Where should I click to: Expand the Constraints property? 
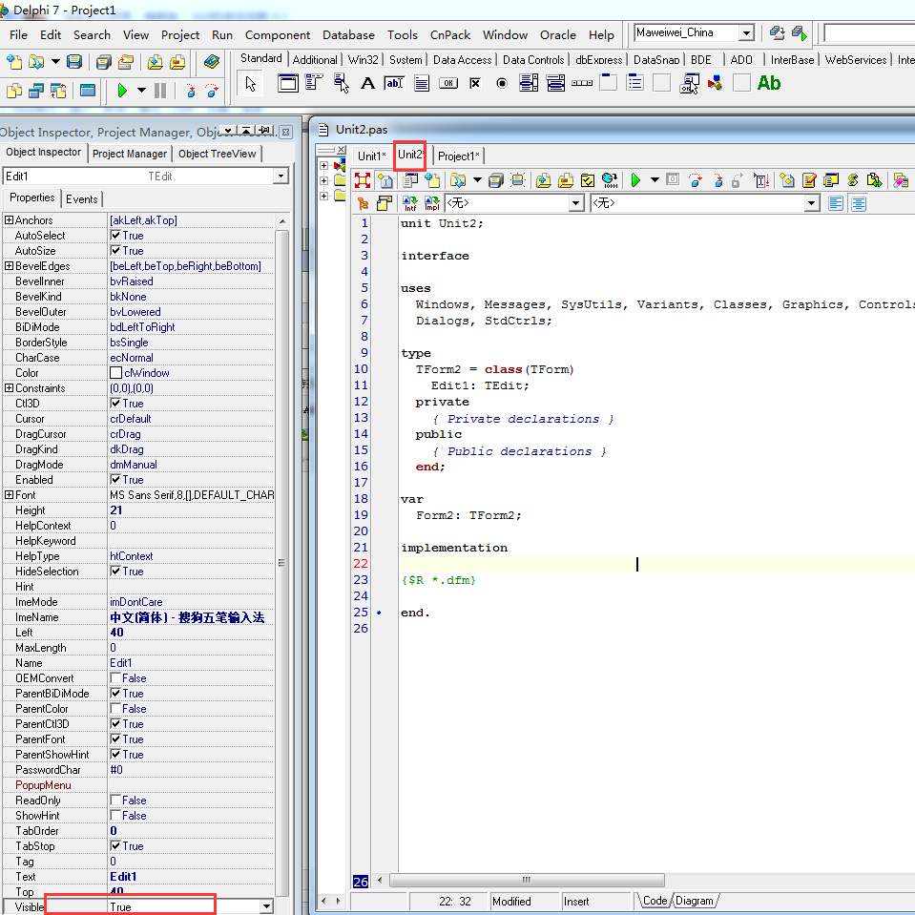coord(9,388)
